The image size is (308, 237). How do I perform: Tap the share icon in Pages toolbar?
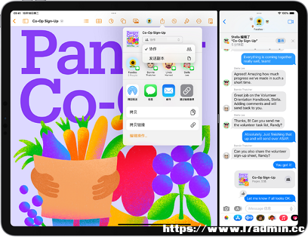pos(162,21)
